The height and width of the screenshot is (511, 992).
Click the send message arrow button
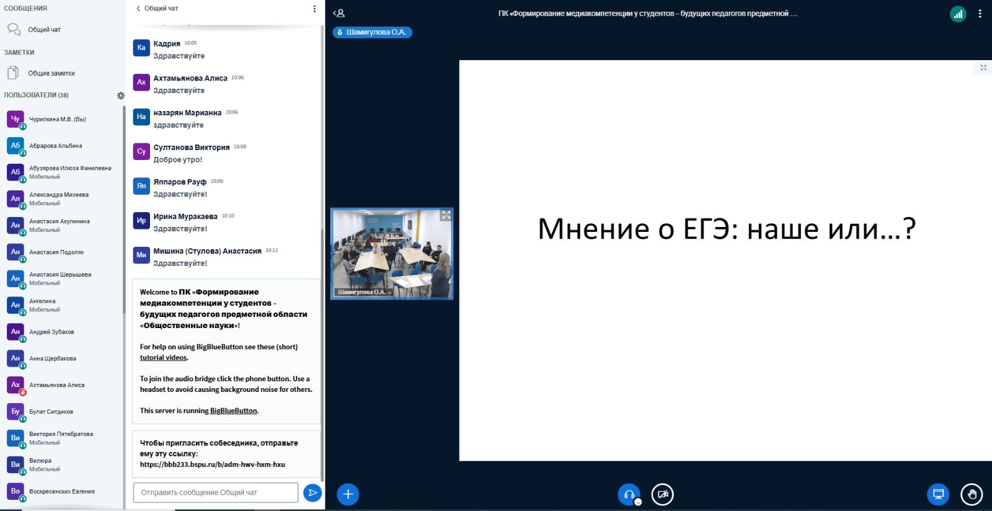click(x=312, y=493)
